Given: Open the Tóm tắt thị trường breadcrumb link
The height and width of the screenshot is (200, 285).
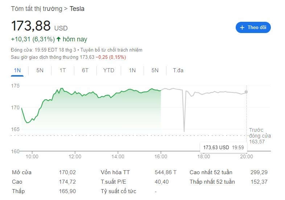Looking at the screenshot, I should 37,9.
